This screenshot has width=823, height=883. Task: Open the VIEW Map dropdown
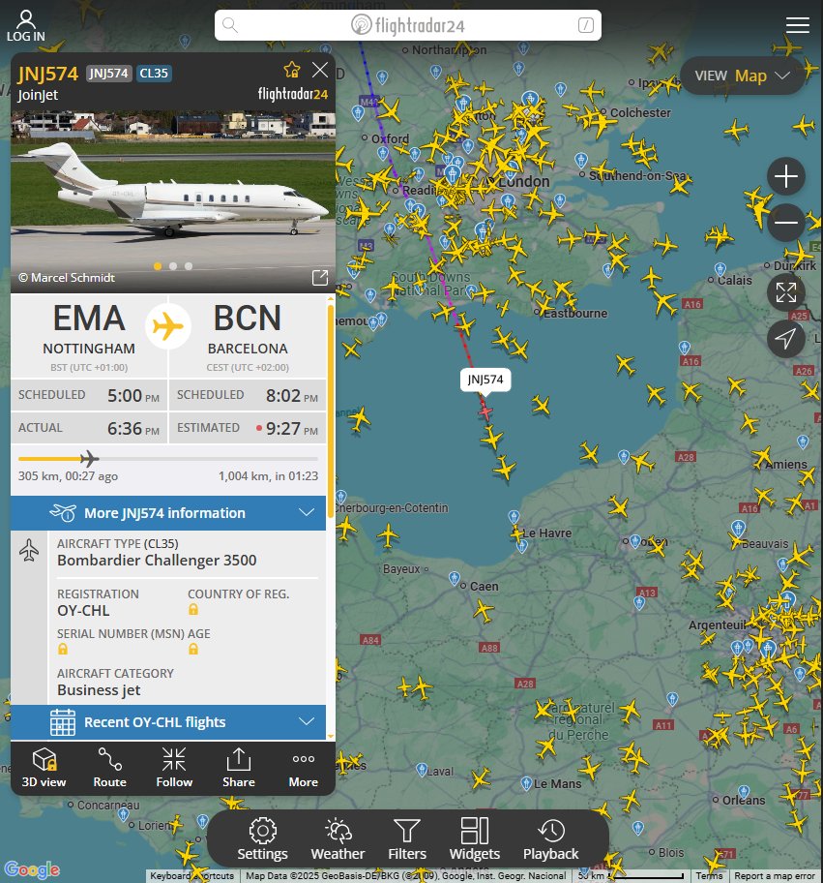tap(743, 76)
